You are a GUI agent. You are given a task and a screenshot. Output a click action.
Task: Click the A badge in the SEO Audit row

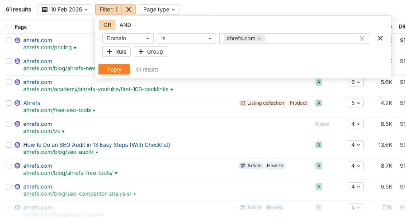[x=318, y=145]
